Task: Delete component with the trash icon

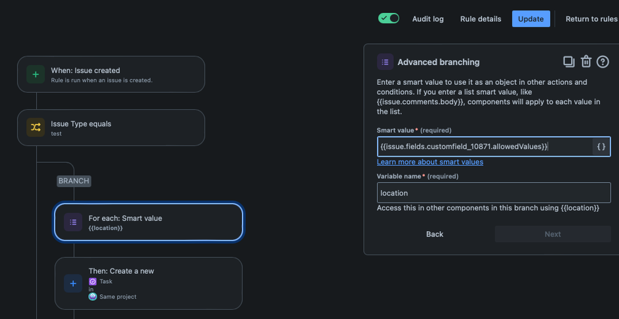Action: [x=586, y=62]
